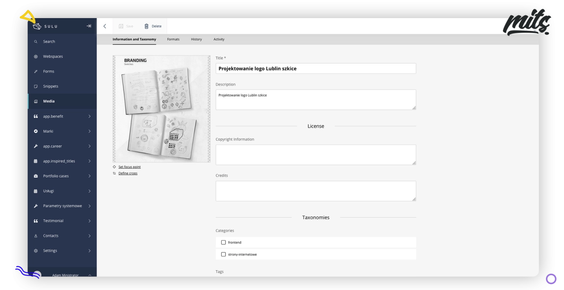The width and height of the screenshot is (564, 290).
Task: Click the Settings gear icon
Action: [36, 251]
